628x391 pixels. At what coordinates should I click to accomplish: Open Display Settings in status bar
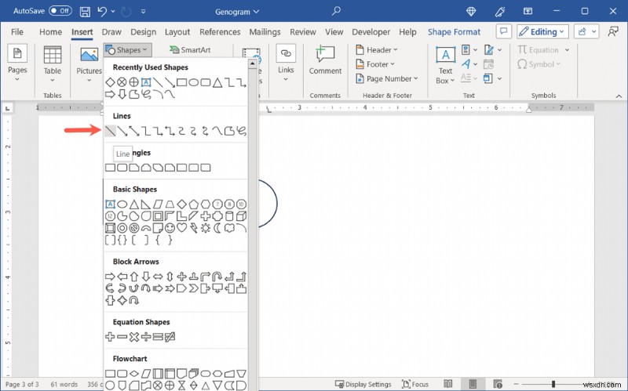363,384
